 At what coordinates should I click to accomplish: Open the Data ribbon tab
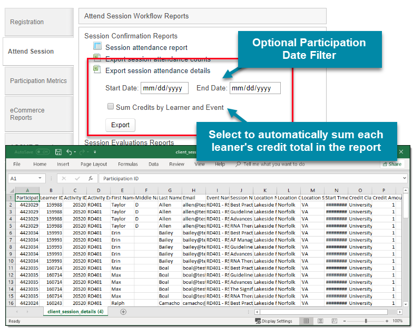[154, 164]
